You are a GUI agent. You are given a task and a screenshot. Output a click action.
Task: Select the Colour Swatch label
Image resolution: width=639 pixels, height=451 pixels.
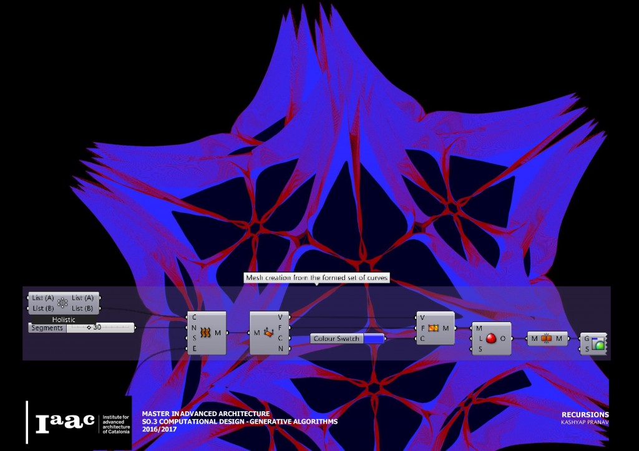pyautogui.click(x=336, y=338)
